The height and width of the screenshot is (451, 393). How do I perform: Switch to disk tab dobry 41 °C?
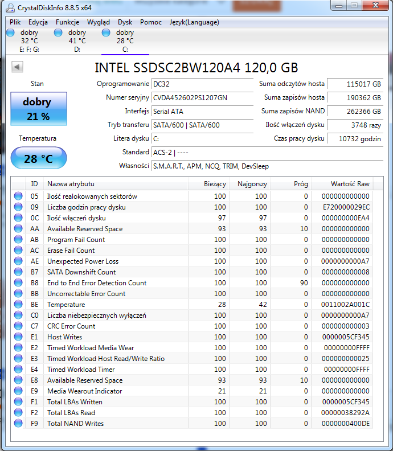point(77,40)
